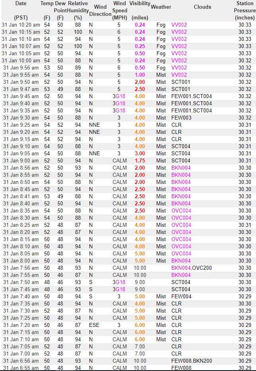Click pressure 30.30 in the 7:35 am row
Viewport: 256px width, 371px height.
[x=245, y=303]
